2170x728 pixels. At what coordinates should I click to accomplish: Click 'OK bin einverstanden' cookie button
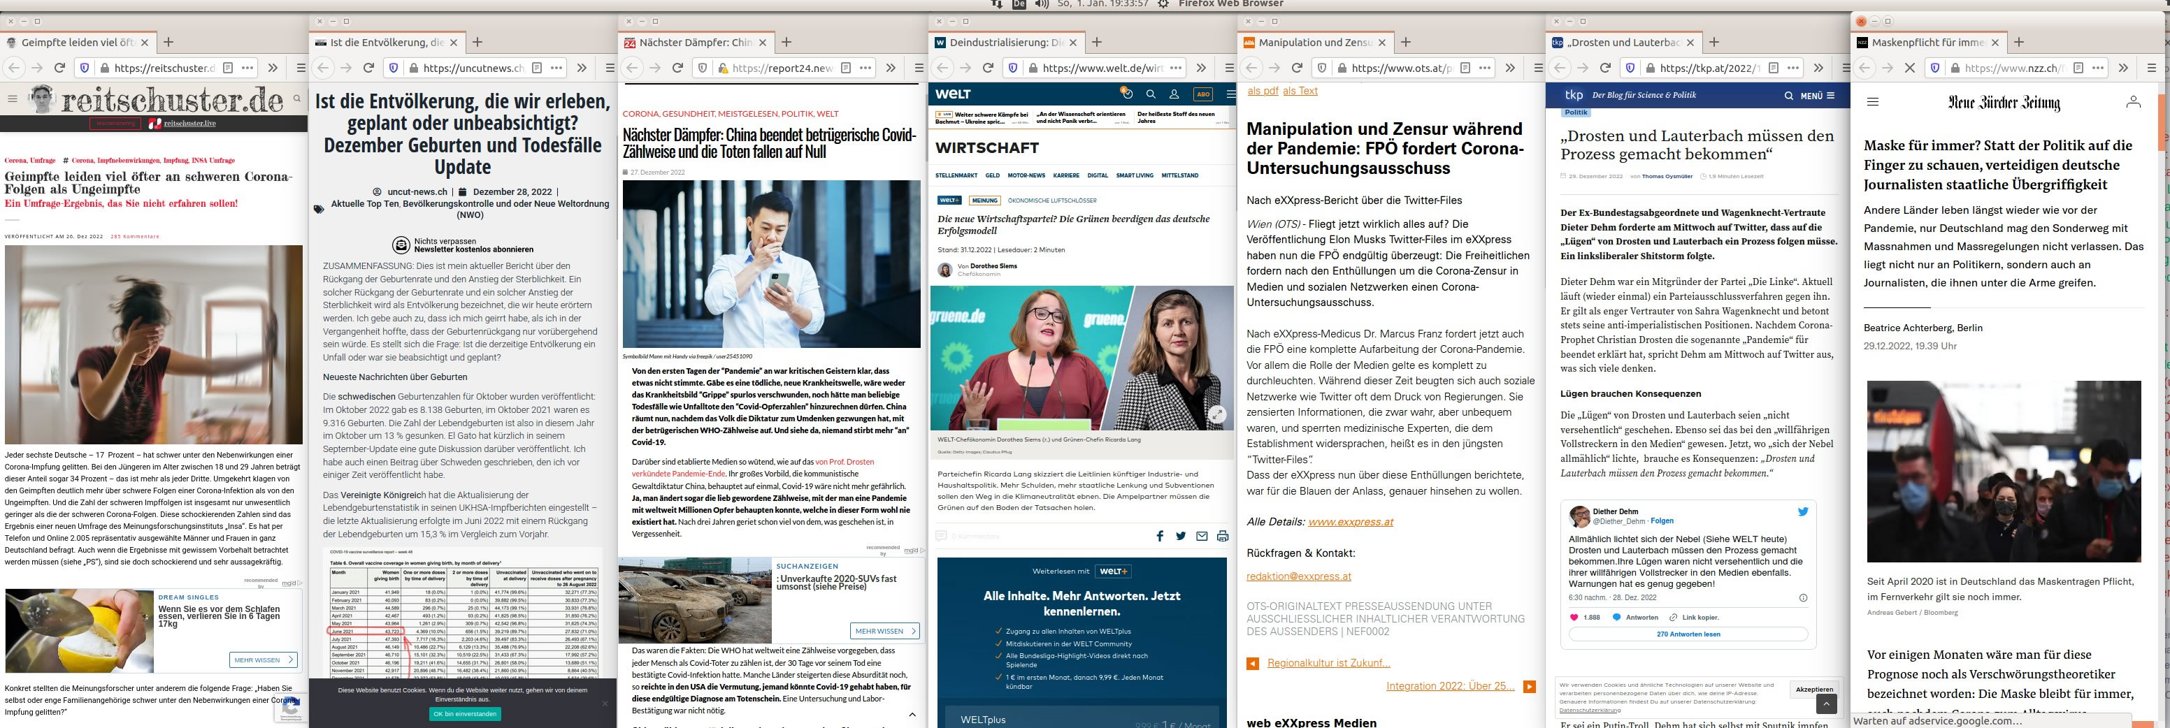pos(465,714)
